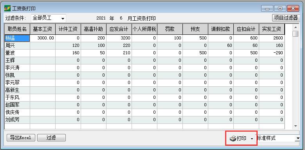Select employee 李元翠 name cell

pos(17,83)
